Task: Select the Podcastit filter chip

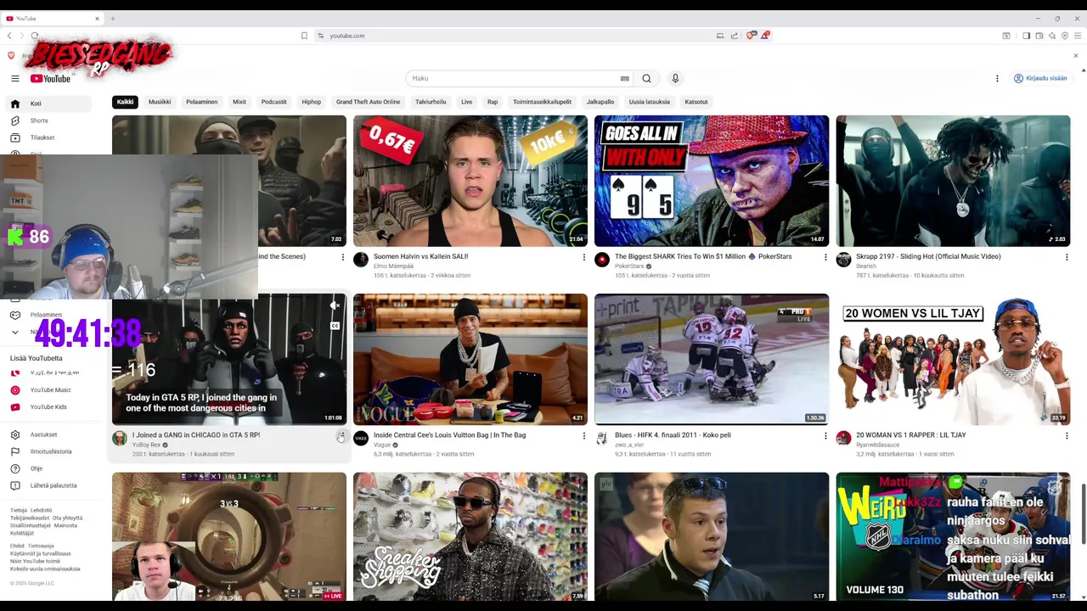Action: click(273, 102)
